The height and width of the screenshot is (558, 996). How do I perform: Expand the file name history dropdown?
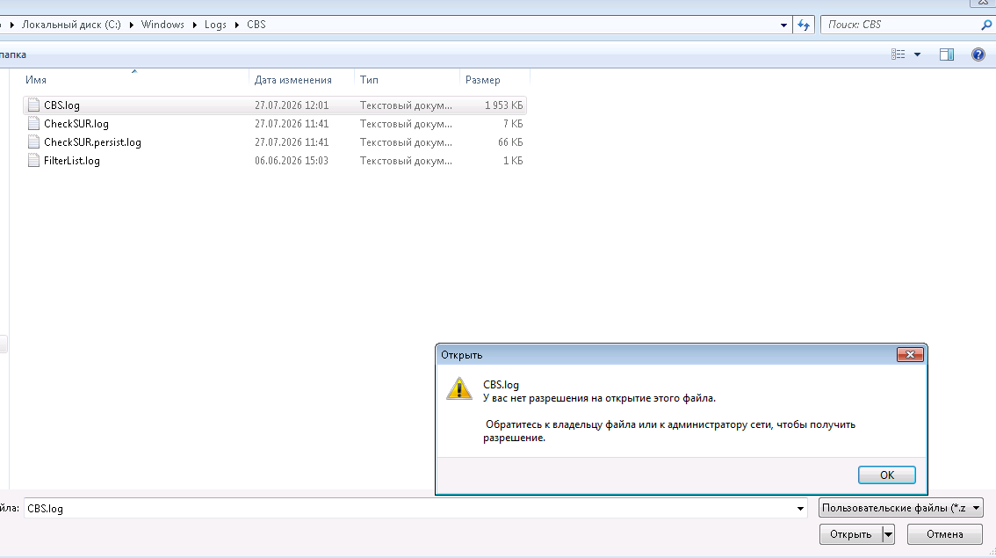tap(800, 509)
